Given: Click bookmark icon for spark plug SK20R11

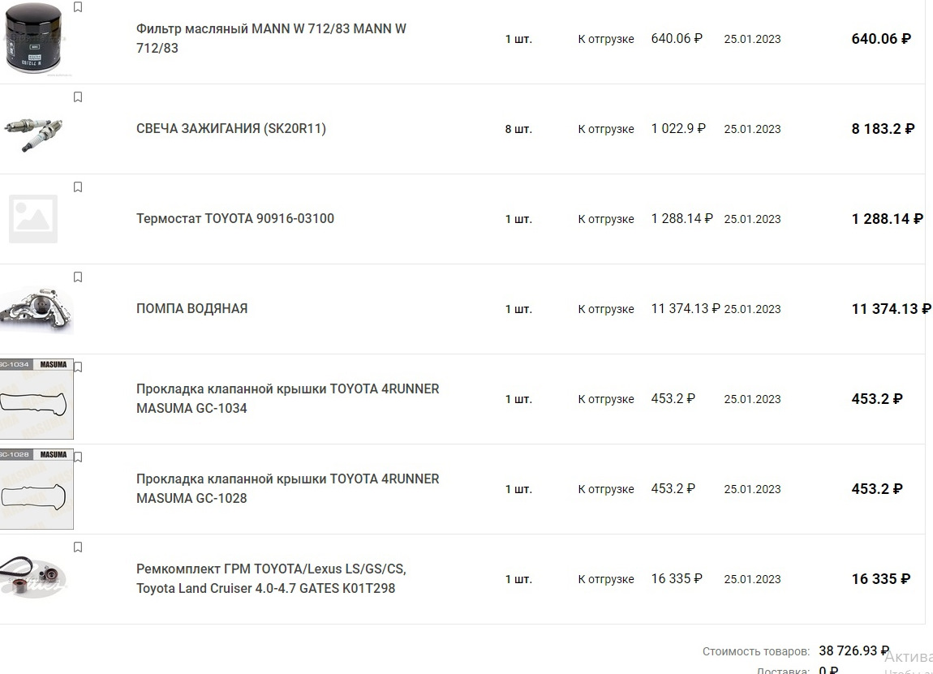Looking at the screenshot, I should click(78, 97).
